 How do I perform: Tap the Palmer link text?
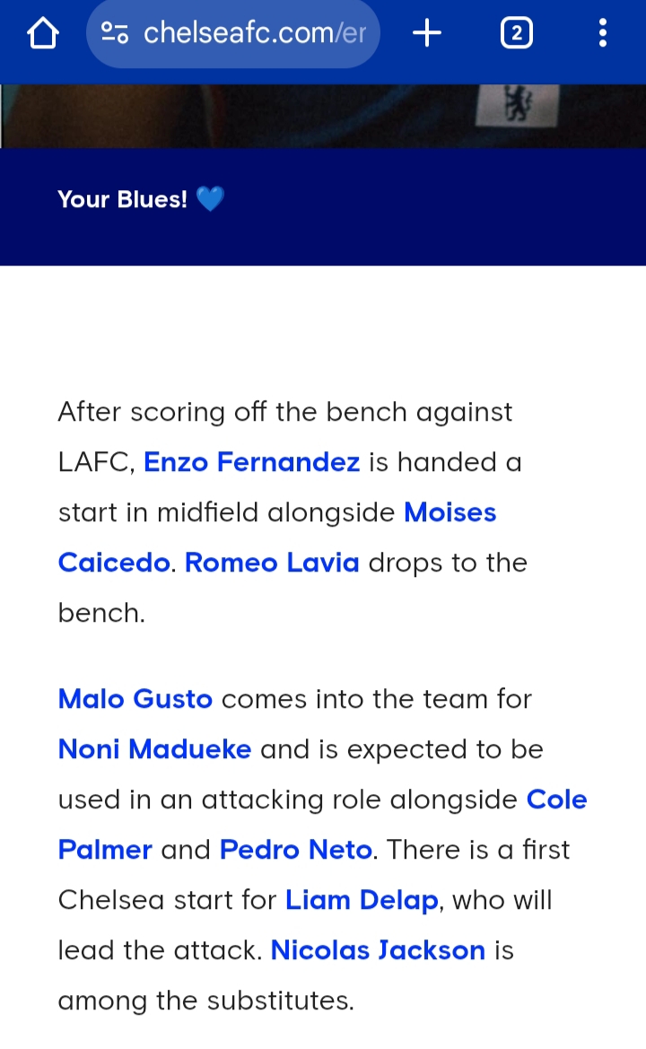(x=105, y=850)
